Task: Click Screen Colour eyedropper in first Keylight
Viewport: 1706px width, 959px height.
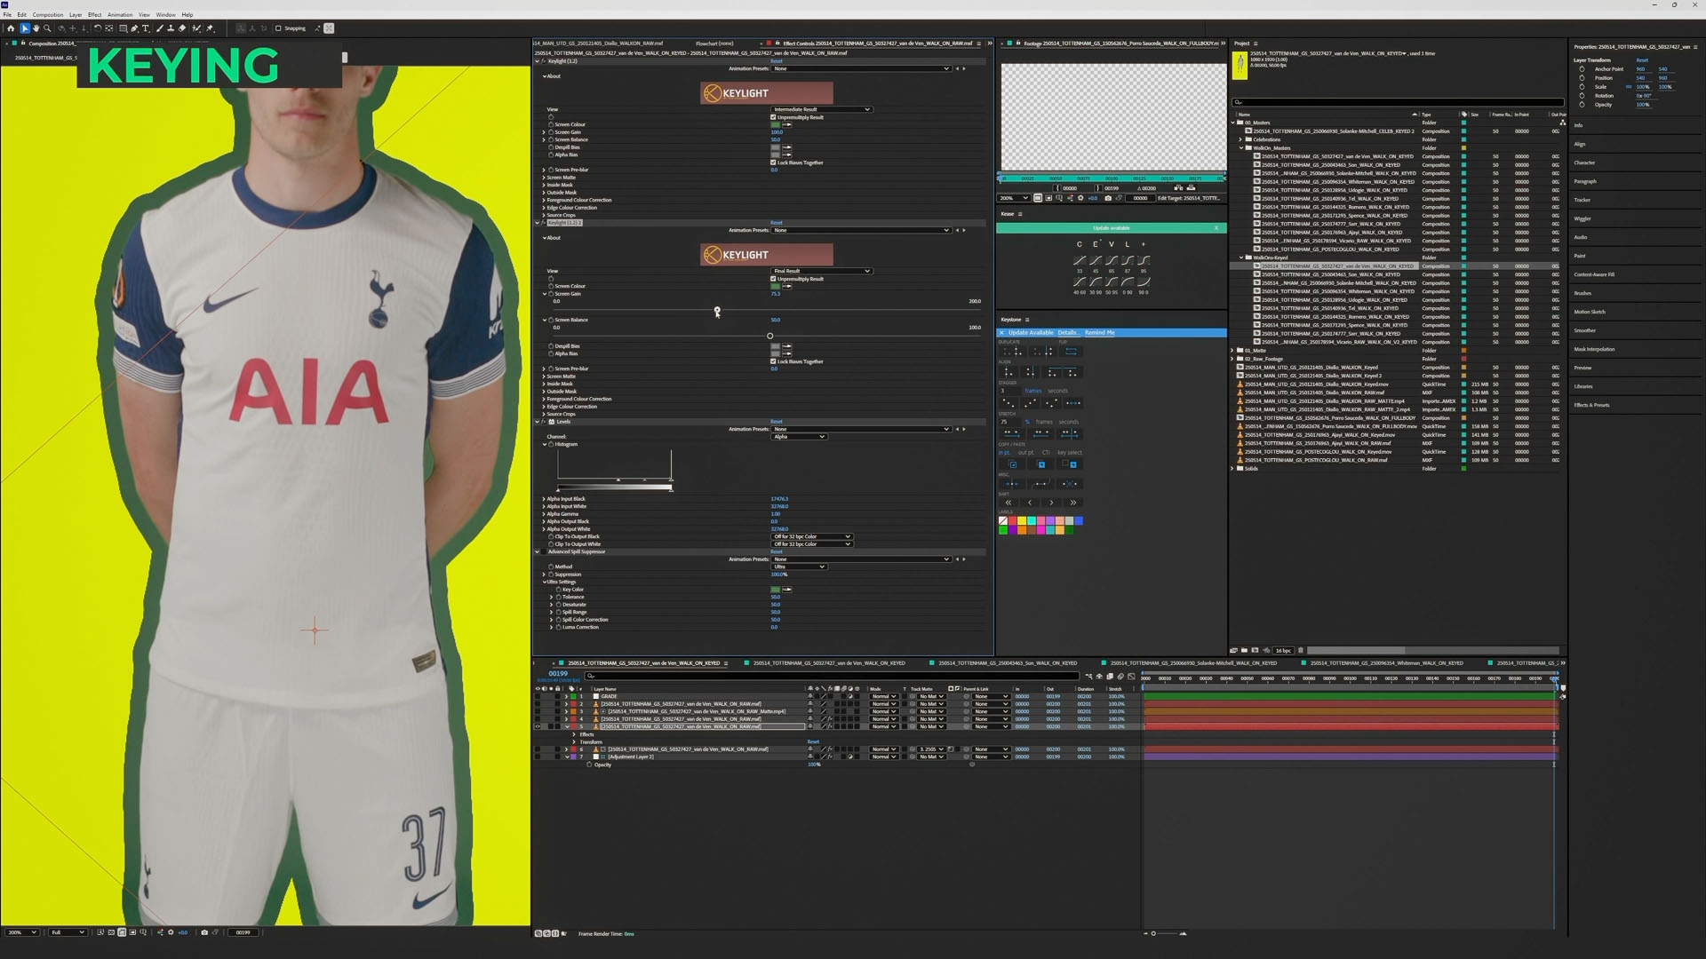Action: 787,124
